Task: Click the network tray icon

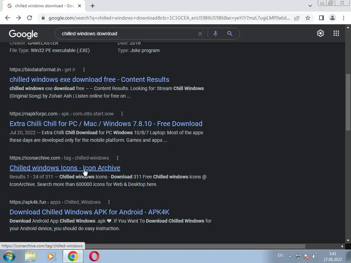Action: point(298,256)
